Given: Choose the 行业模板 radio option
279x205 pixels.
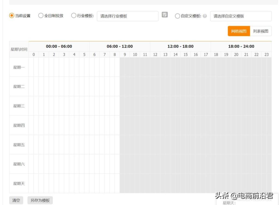Looking at the screenshot, I should [x=74, y=16].
